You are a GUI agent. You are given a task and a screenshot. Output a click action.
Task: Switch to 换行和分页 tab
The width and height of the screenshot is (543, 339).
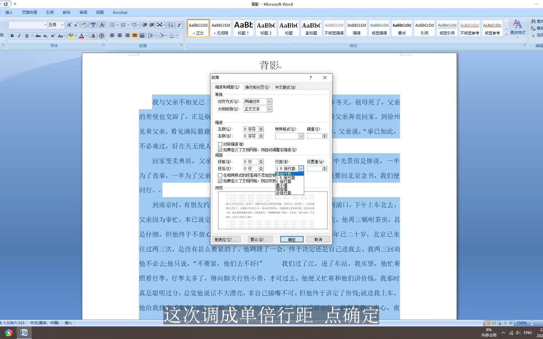pos(257,87)
